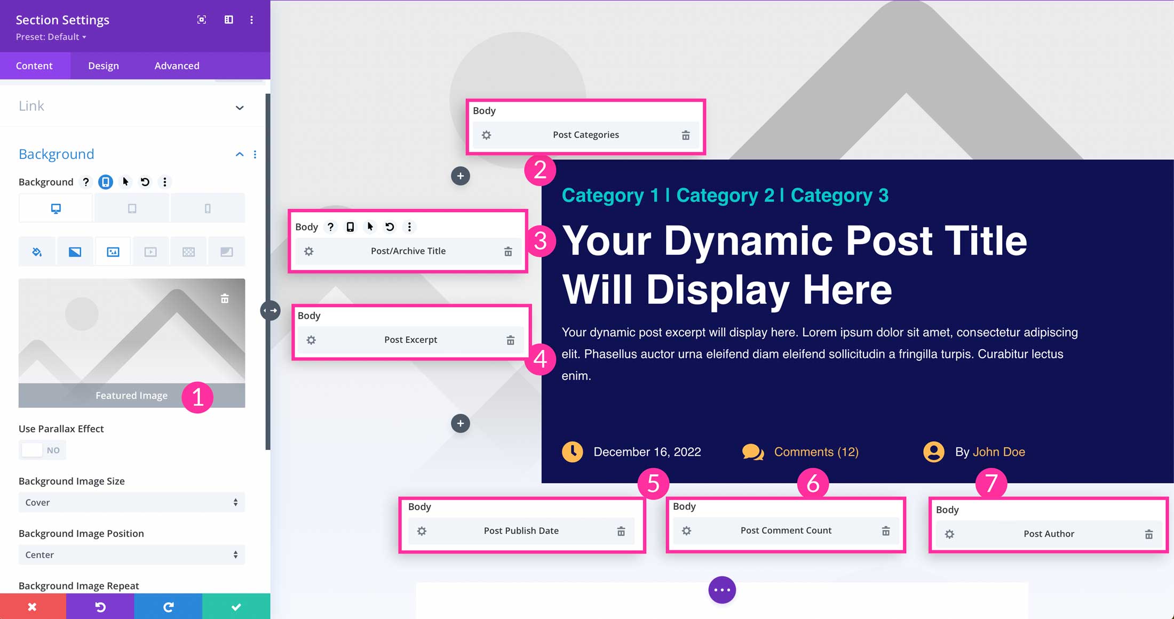
Task: Open the solid color background picker
Action: (36, 251)
